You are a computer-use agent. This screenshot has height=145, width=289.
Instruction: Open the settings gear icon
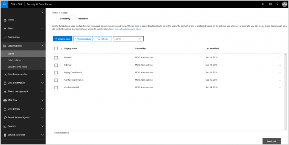270,4
